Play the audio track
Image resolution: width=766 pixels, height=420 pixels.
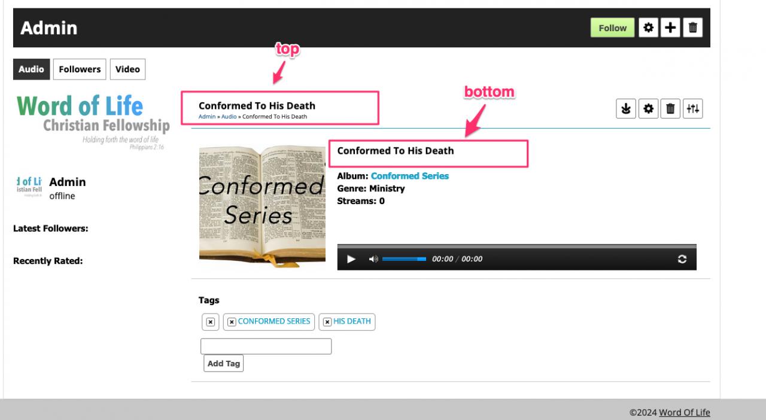351,259
